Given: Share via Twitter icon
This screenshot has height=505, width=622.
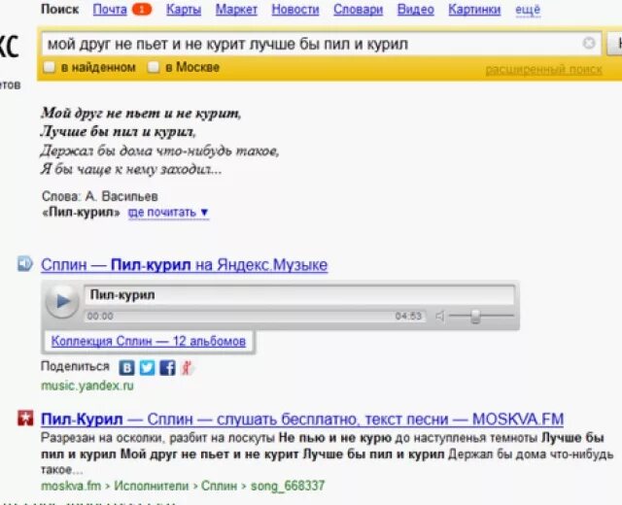Looking at the screenshot, I should pyautogui.click(x=147, y=368).
